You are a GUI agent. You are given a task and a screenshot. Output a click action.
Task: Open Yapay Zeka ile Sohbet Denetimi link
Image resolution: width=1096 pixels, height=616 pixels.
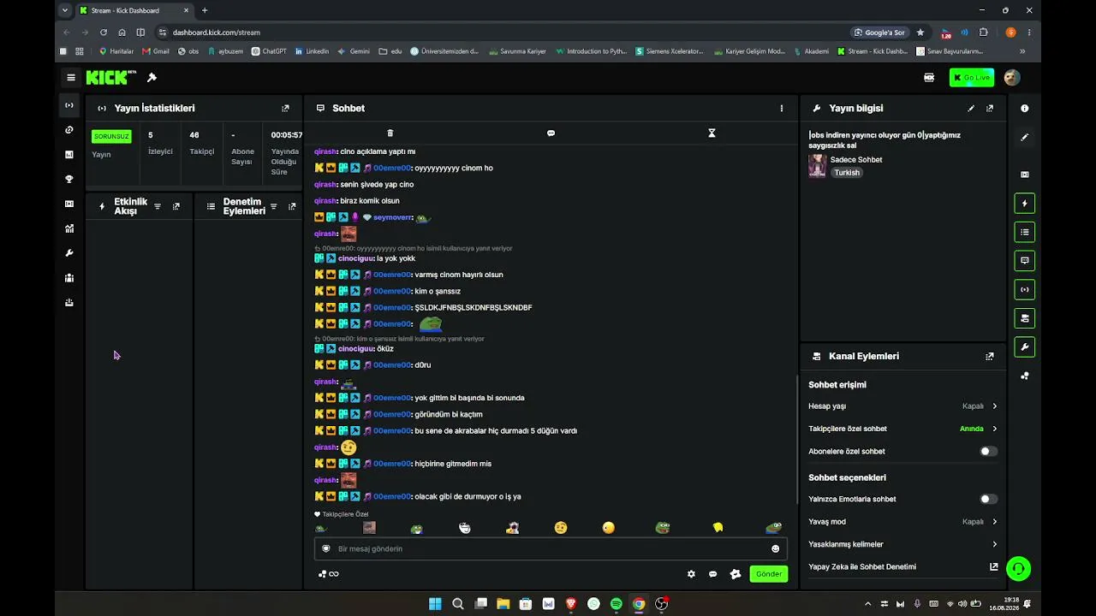pyautogui.click(x=902, y=566)
